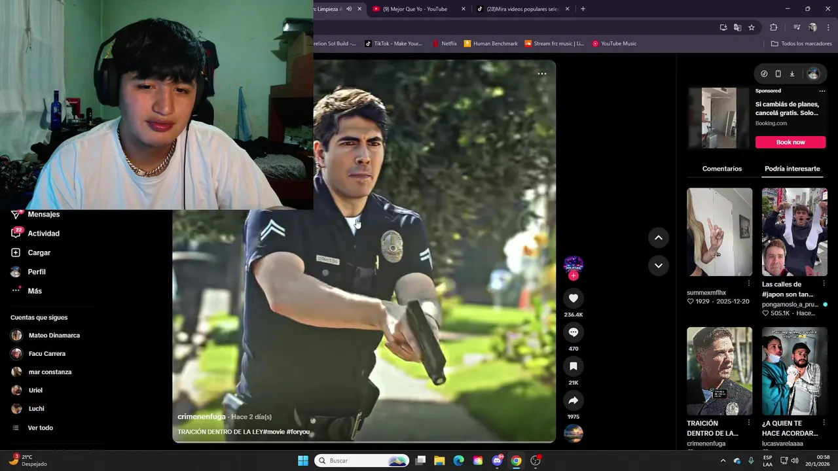Open the video's three-dot options menu
Viewport: 838px width, 471px height.
click(542, 74)
